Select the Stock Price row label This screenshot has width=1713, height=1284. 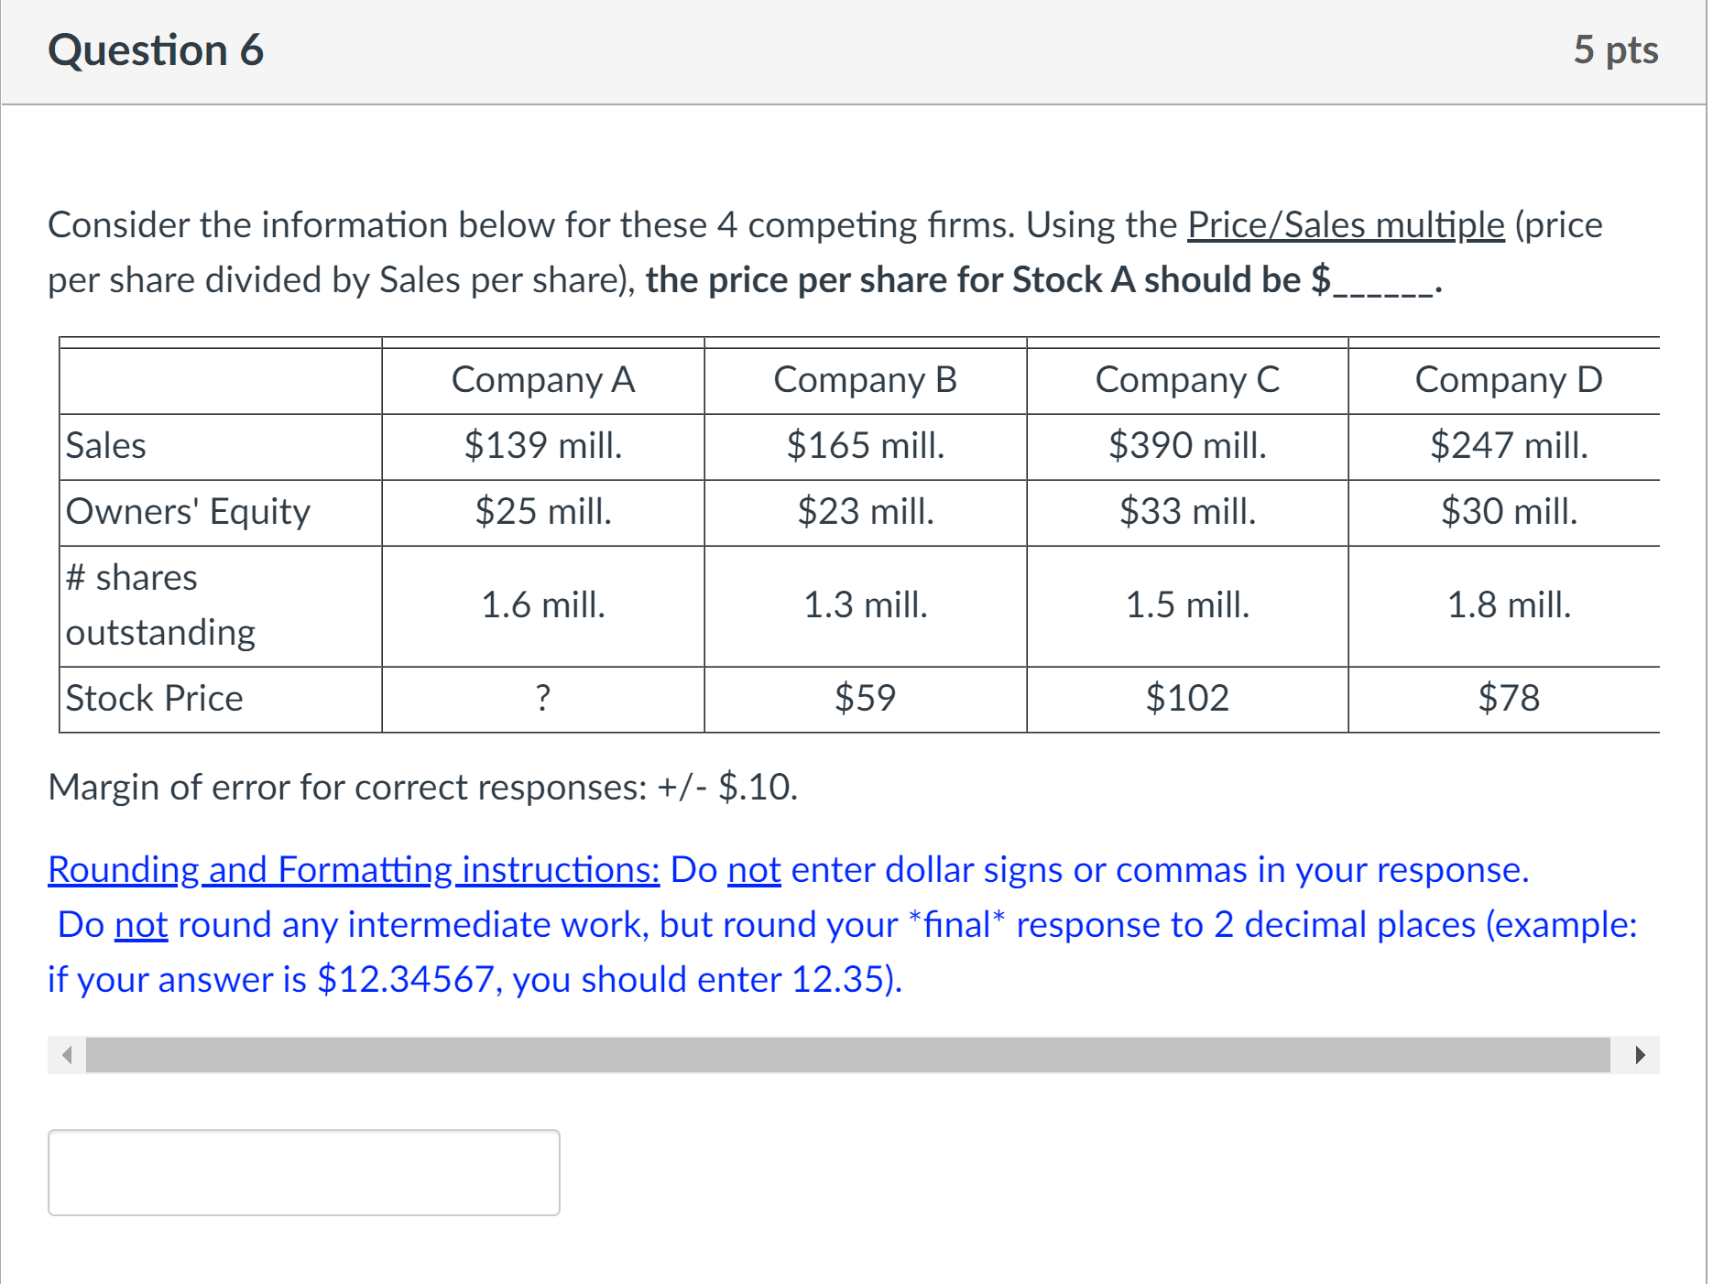tap(154, 698)
